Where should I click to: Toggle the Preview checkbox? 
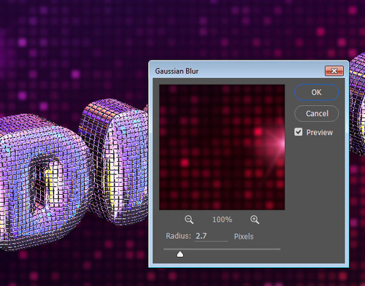tap(299, 132)
